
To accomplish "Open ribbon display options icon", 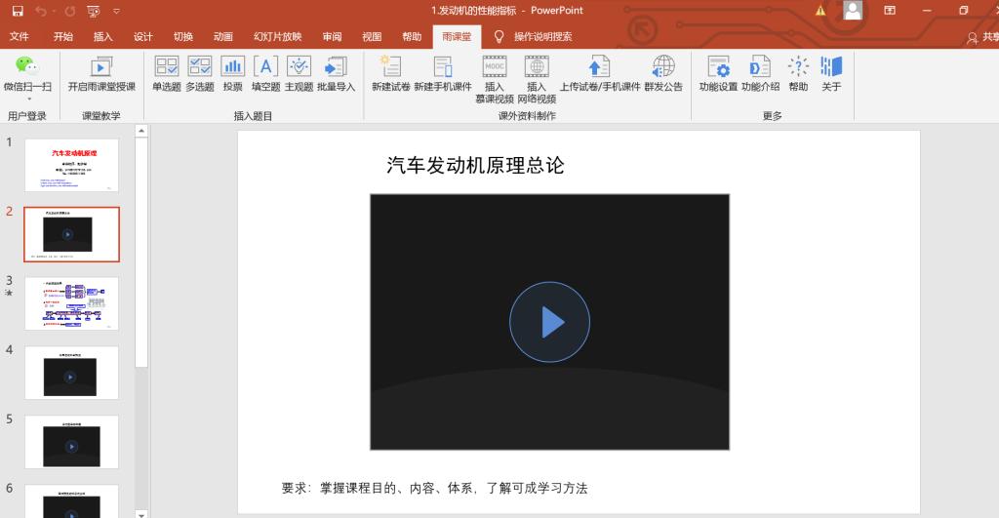I will (890, 10).
